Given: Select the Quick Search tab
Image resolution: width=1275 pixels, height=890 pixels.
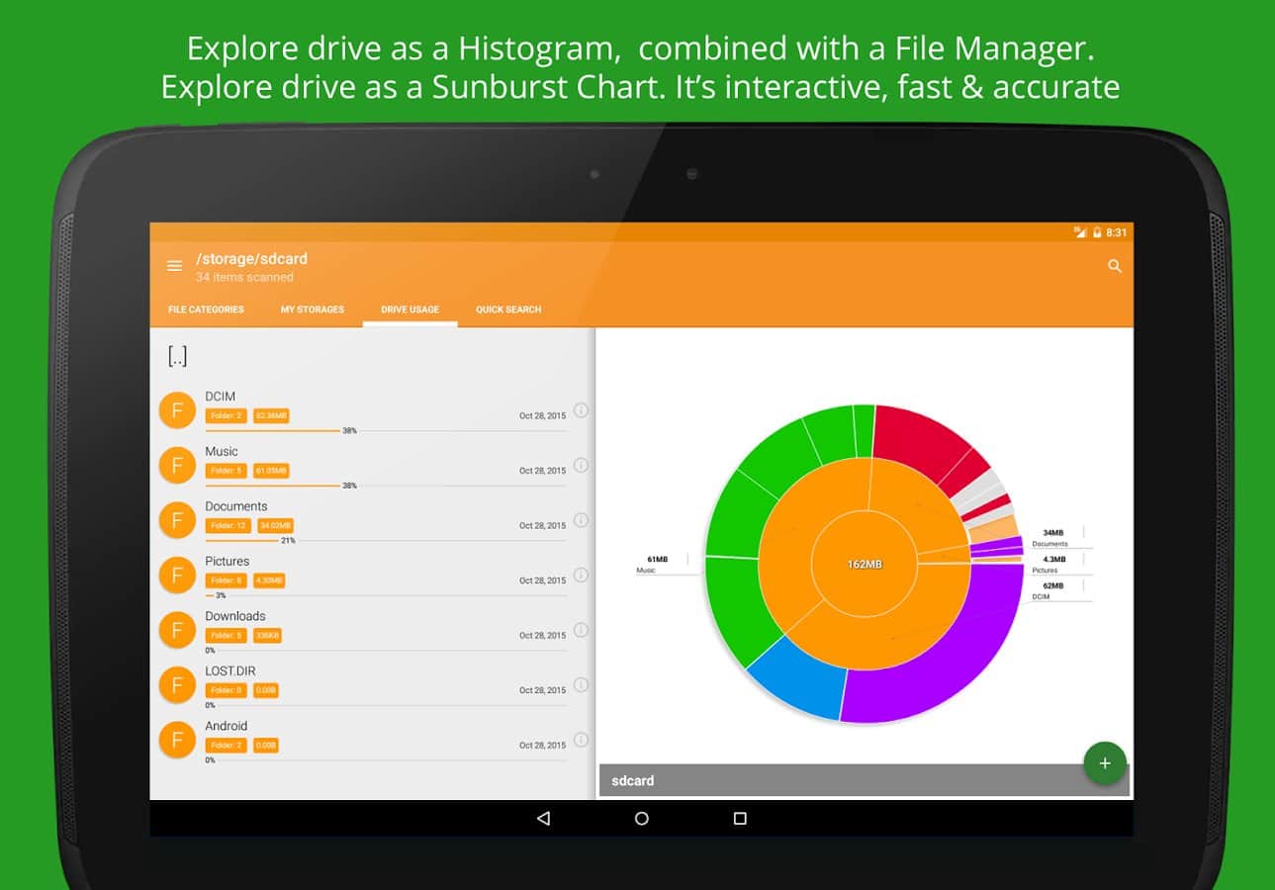Looking at the screenshot, I should click(508, 310).
